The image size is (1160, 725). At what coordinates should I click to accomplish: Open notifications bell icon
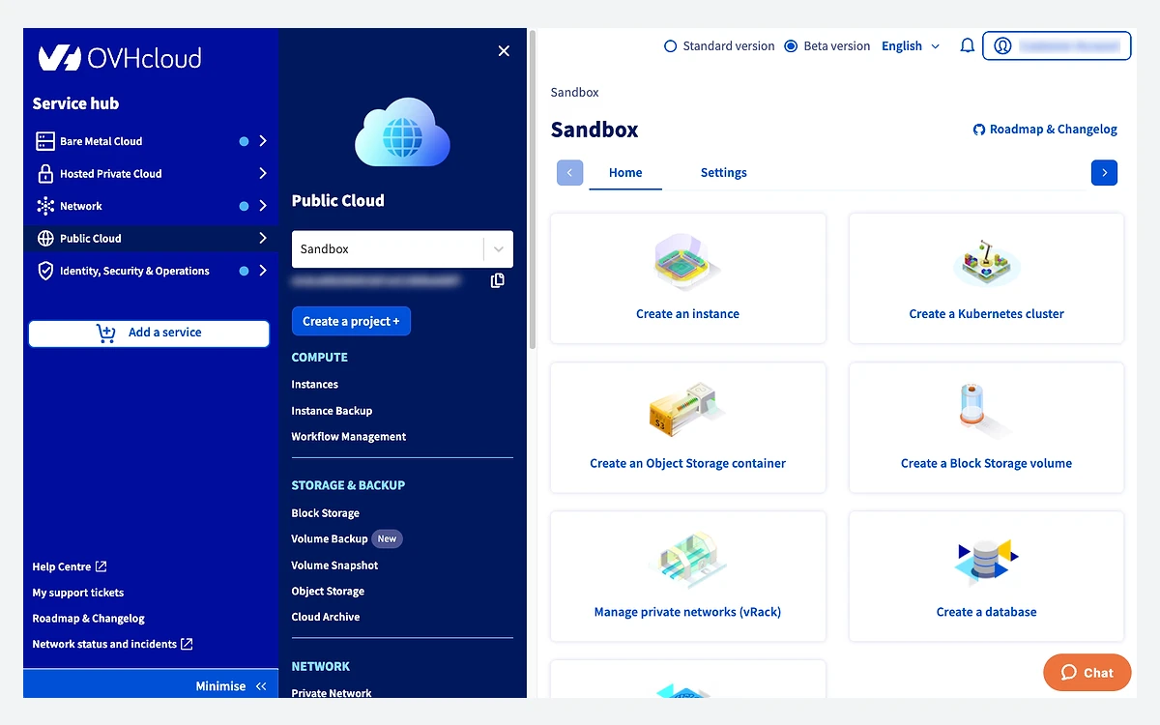[x=967, y=45]
